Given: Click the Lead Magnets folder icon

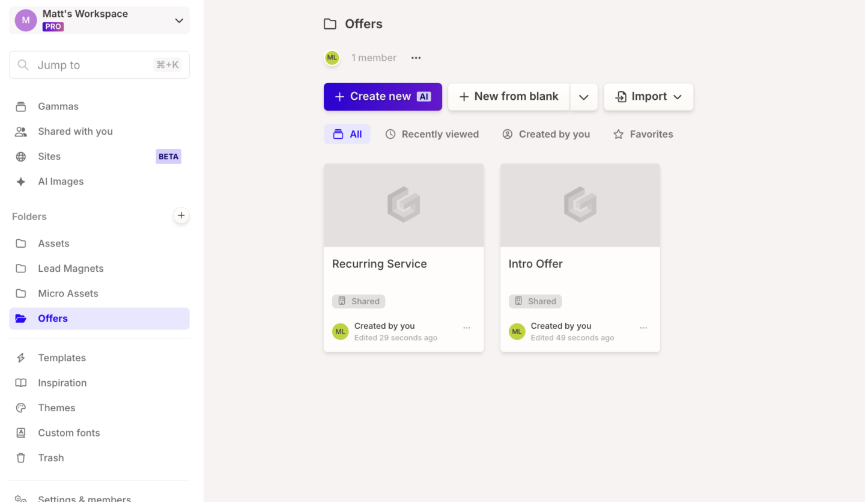Looking at the screenshot, I should [21, 269].
